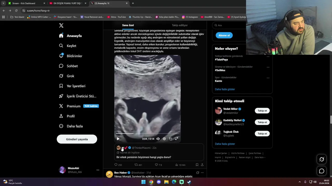
Task: Show hidden system tray icons
Action: pos(300,182)
